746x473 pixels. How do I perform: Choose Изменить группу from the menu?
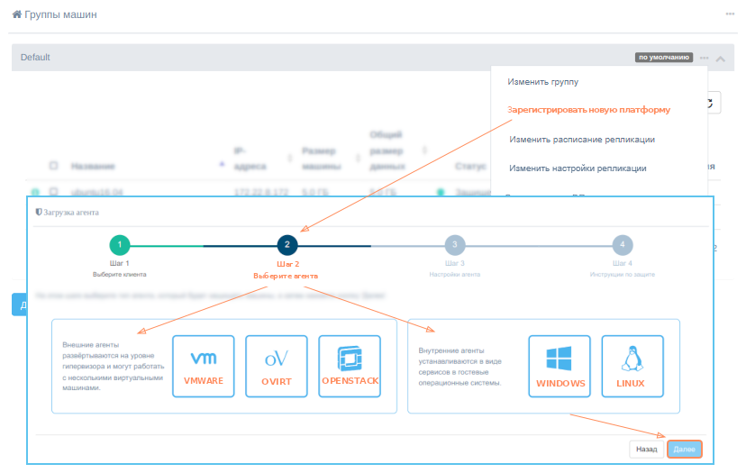click(541, 82)
